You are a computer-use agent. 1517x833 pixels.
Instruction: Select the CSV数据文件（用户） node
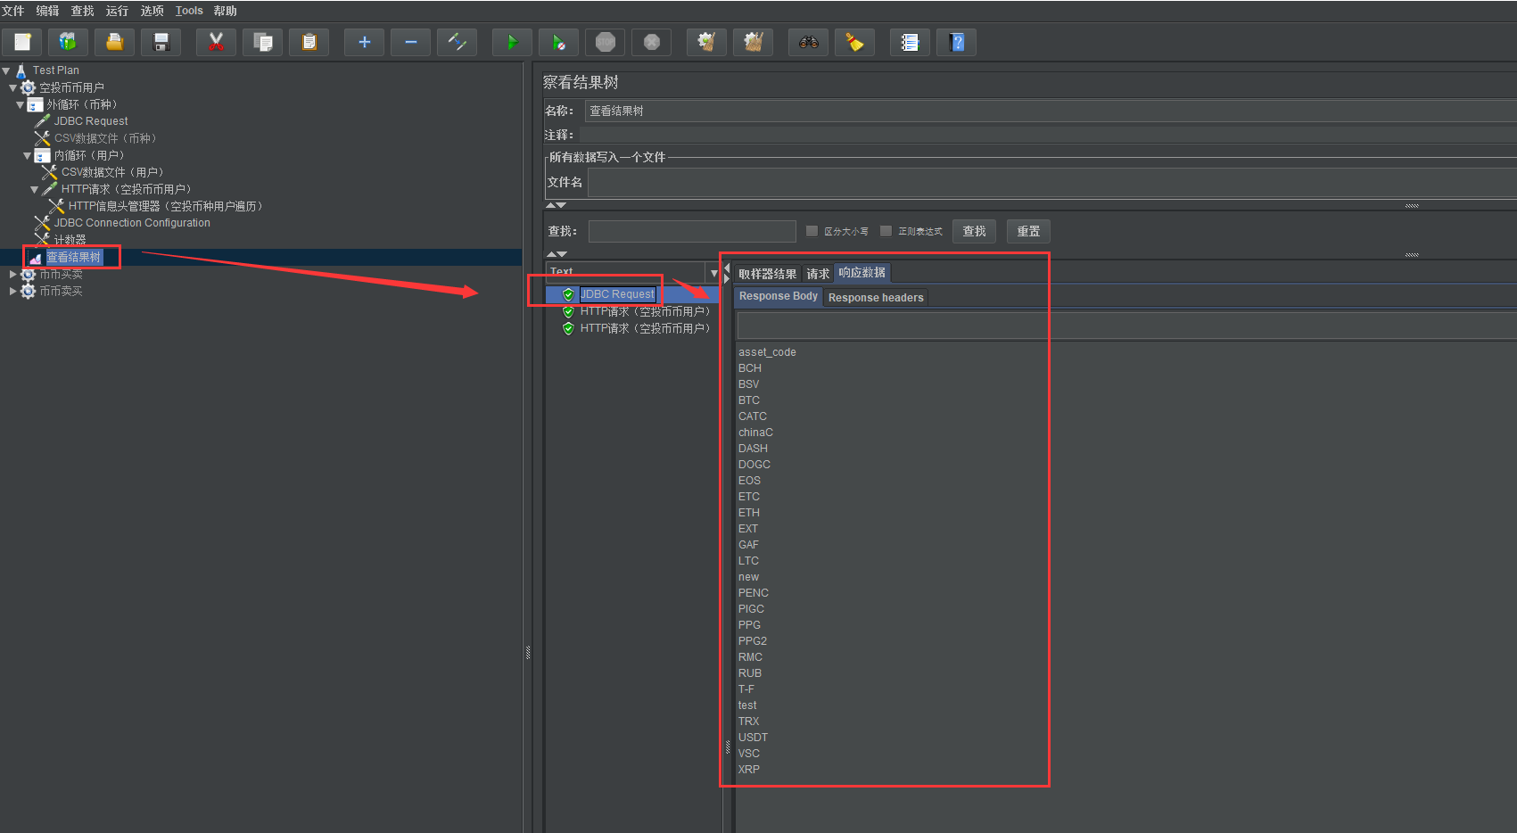click(x=112, y=172)
